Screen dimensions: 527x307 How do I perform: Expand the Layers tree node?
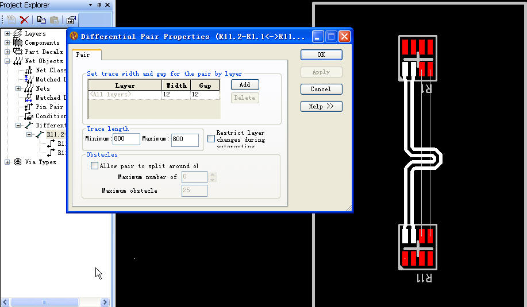(7, 33)
